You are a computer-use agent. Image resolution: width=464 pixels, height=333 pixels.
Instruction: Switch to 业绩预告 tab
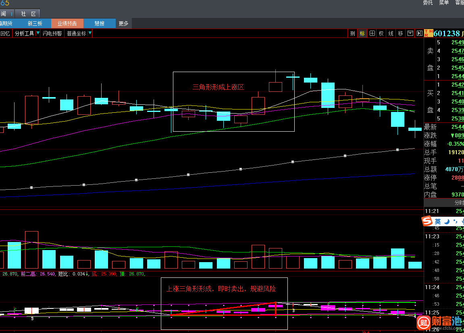67,23
